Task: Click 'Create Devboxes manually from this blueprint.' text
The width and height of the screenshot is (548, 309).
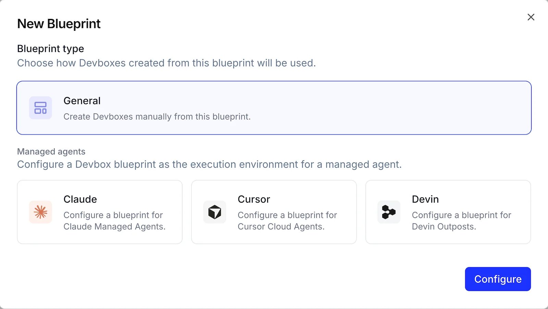Action: [157, 117]
